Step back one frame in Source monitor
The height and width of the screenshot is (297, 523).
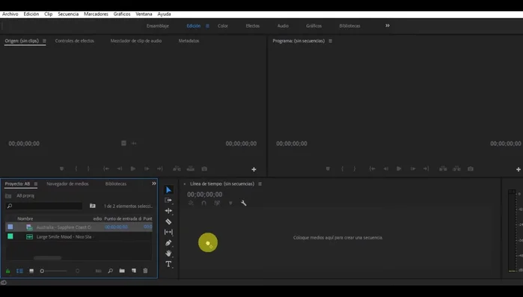[120, 169]
